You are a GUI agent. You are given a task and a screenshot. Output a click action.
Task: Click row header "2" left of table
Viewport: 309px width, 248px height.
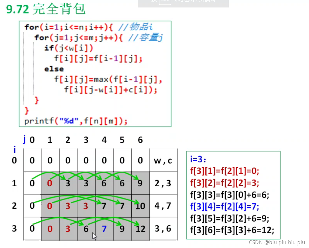click(x=14, y=206)
